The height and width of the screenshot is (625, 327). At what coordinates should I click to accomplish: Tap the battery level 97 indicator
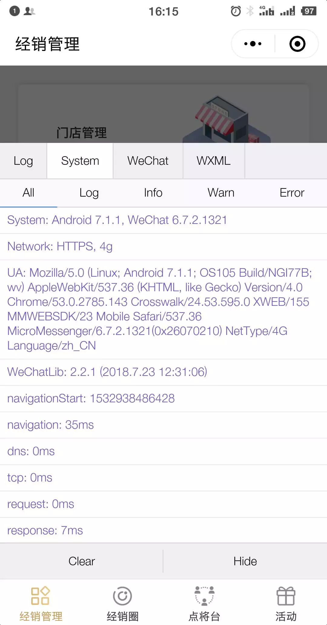309,11
